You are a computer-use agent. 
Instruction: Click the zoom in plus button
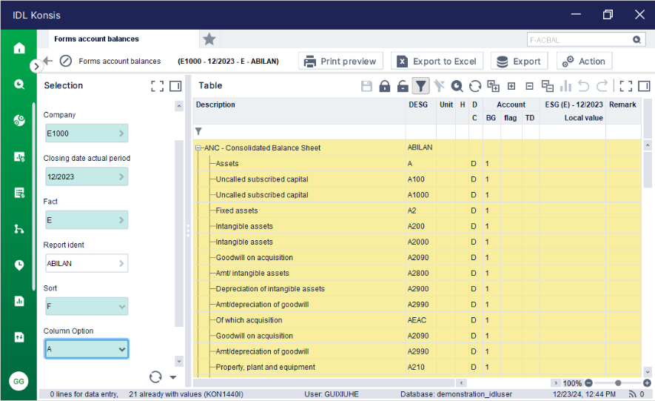click(x=647, y=383)
